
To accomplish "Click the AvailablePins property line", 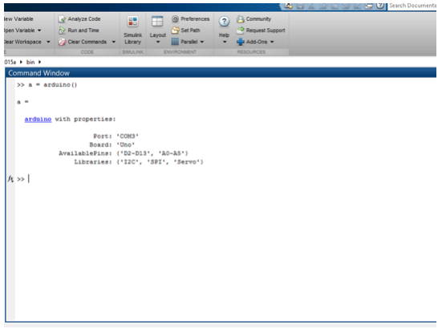I will 124,153.
